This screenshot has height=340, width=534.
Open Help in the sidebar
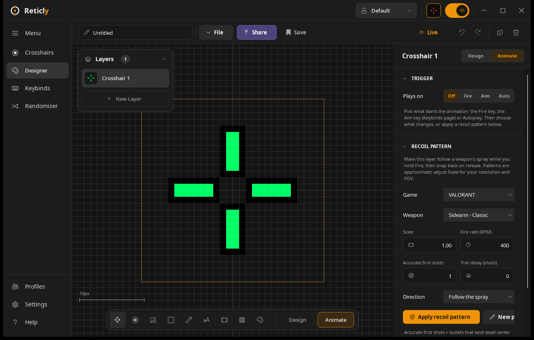pyautogui.click(x=38, y=322)
